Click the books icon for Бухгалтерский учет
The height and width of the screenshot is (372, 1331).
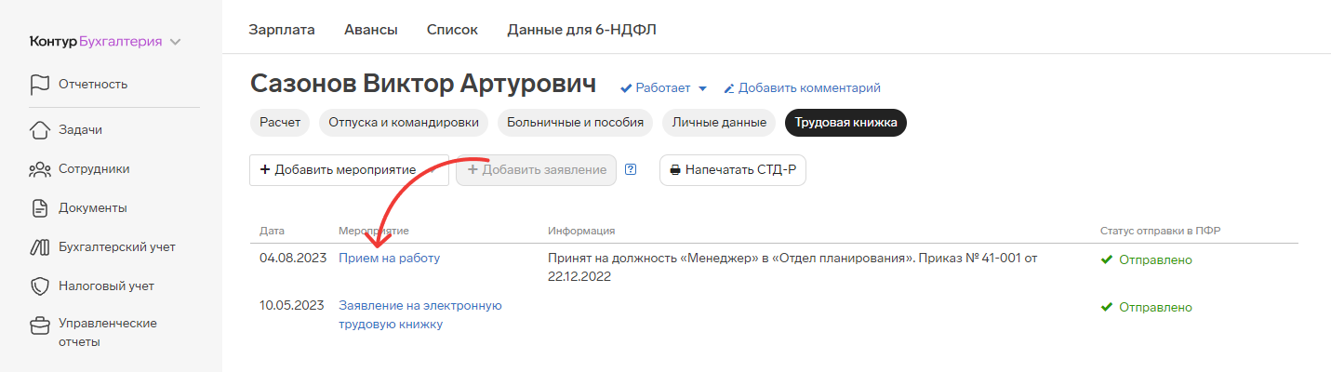point(39,247)
